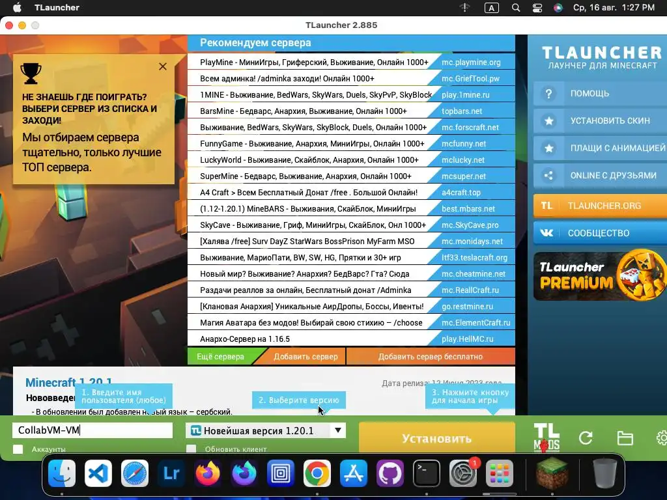Click the Добавить сервер button

305,356
